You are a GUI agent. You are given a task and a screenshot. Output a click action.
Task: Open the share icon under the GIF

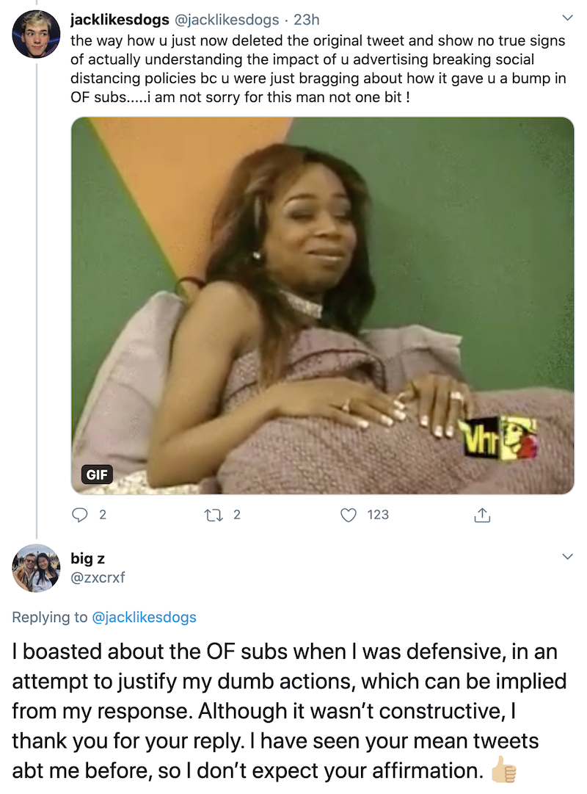(x=482, y=516)
